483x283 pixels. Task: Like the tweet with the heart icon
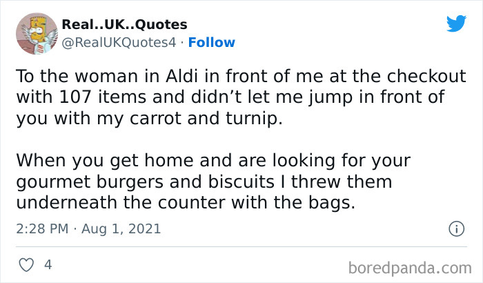coord(26,265)
